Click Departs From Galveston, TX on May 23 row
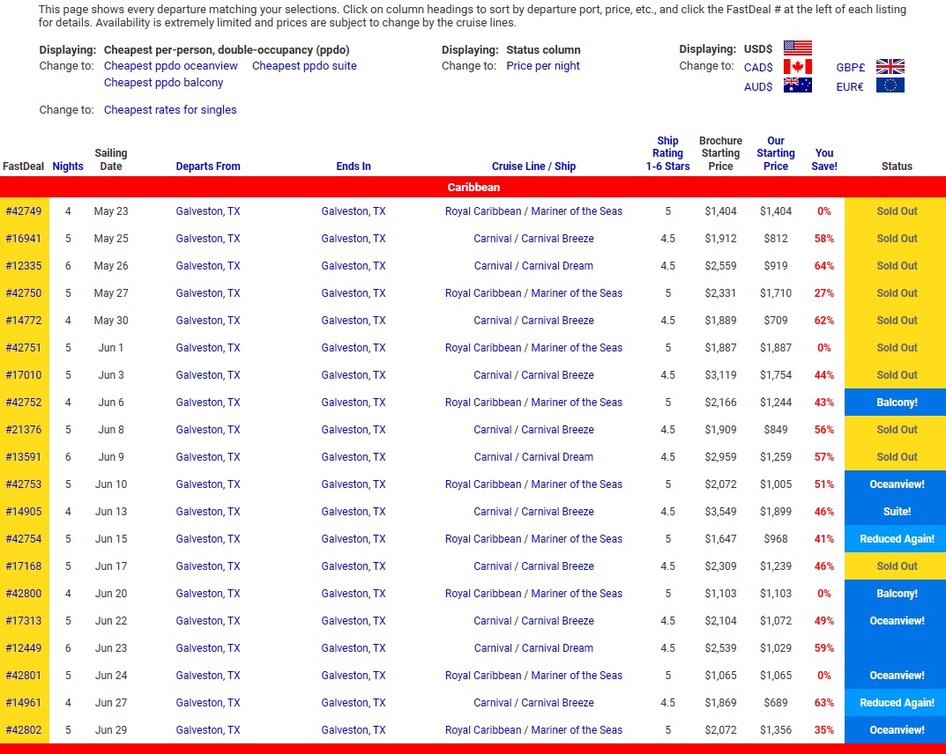 tap(208, 211)
